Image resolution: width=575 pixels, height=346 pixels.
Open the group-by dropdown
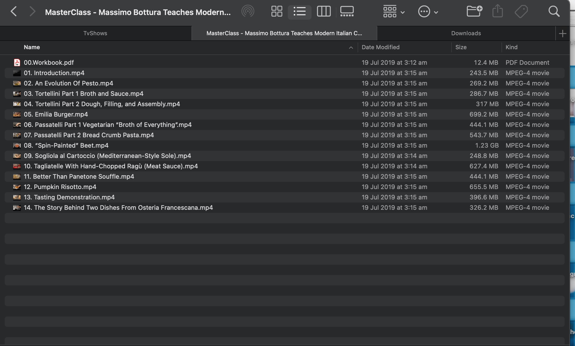click(394, 12)
